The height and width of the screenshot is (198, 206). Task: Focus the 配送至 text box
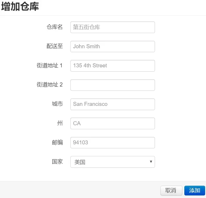(113, 47)
